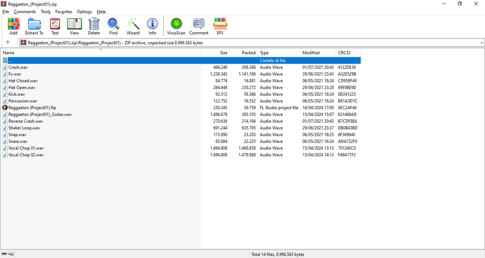Click the key icon in status bar

coord(11,254)
